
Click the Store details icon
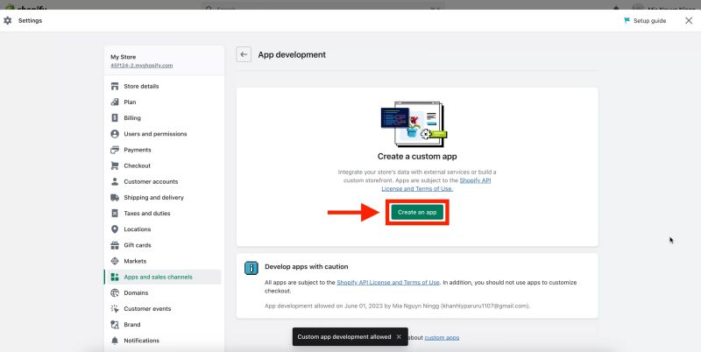(115, 86)
